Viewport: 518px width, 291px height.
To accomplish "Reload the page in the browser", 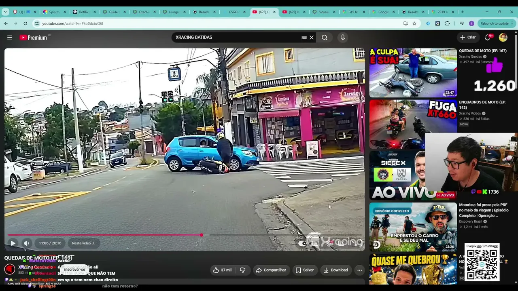I will pos(25,23).
